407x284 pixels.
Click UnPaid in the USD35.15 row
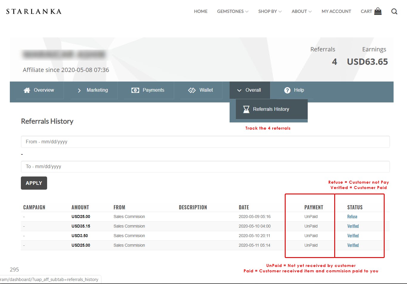tap(311, 226)
